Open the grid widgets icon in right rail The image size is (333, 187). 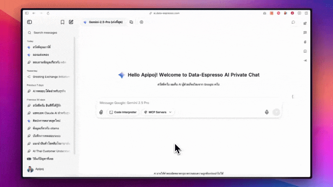coord(305,23)
